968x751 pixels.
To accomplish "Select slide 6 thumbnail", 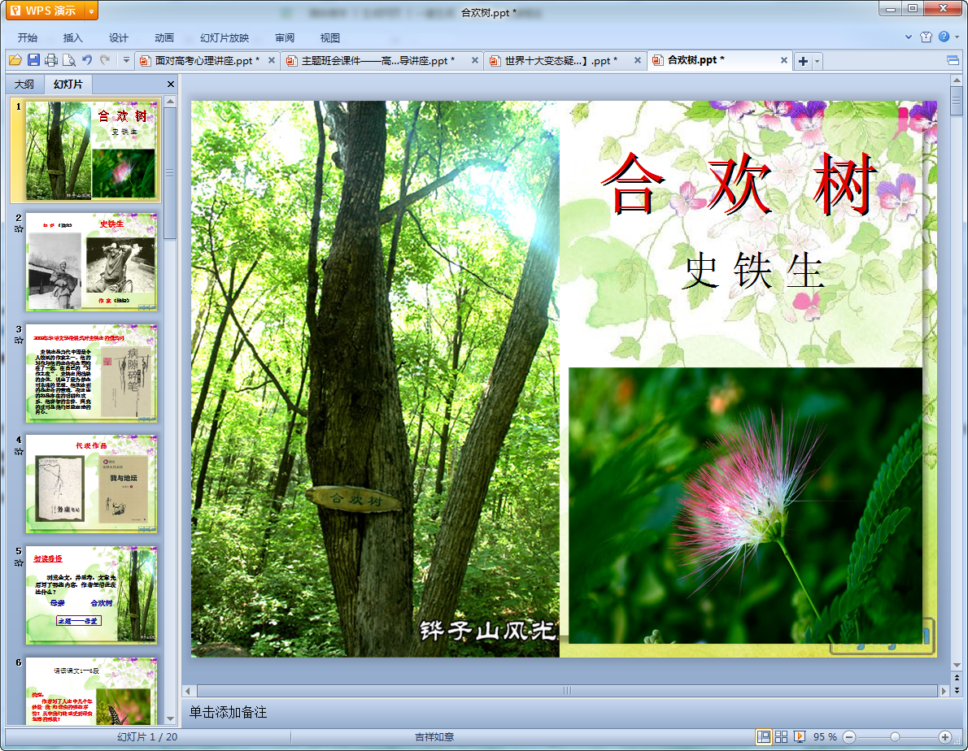I will [91, 691].
